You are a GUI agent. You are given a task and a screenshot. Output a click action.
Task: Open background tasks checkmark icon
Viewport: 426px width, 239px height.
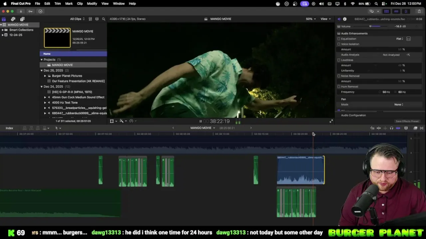[40, 11]
